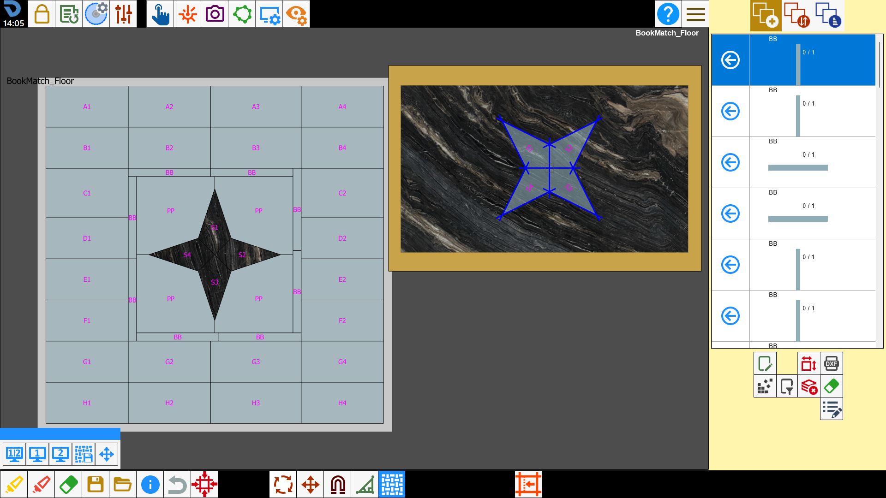
Task: Open the hamburger menu
Action: tap(695, 14)
